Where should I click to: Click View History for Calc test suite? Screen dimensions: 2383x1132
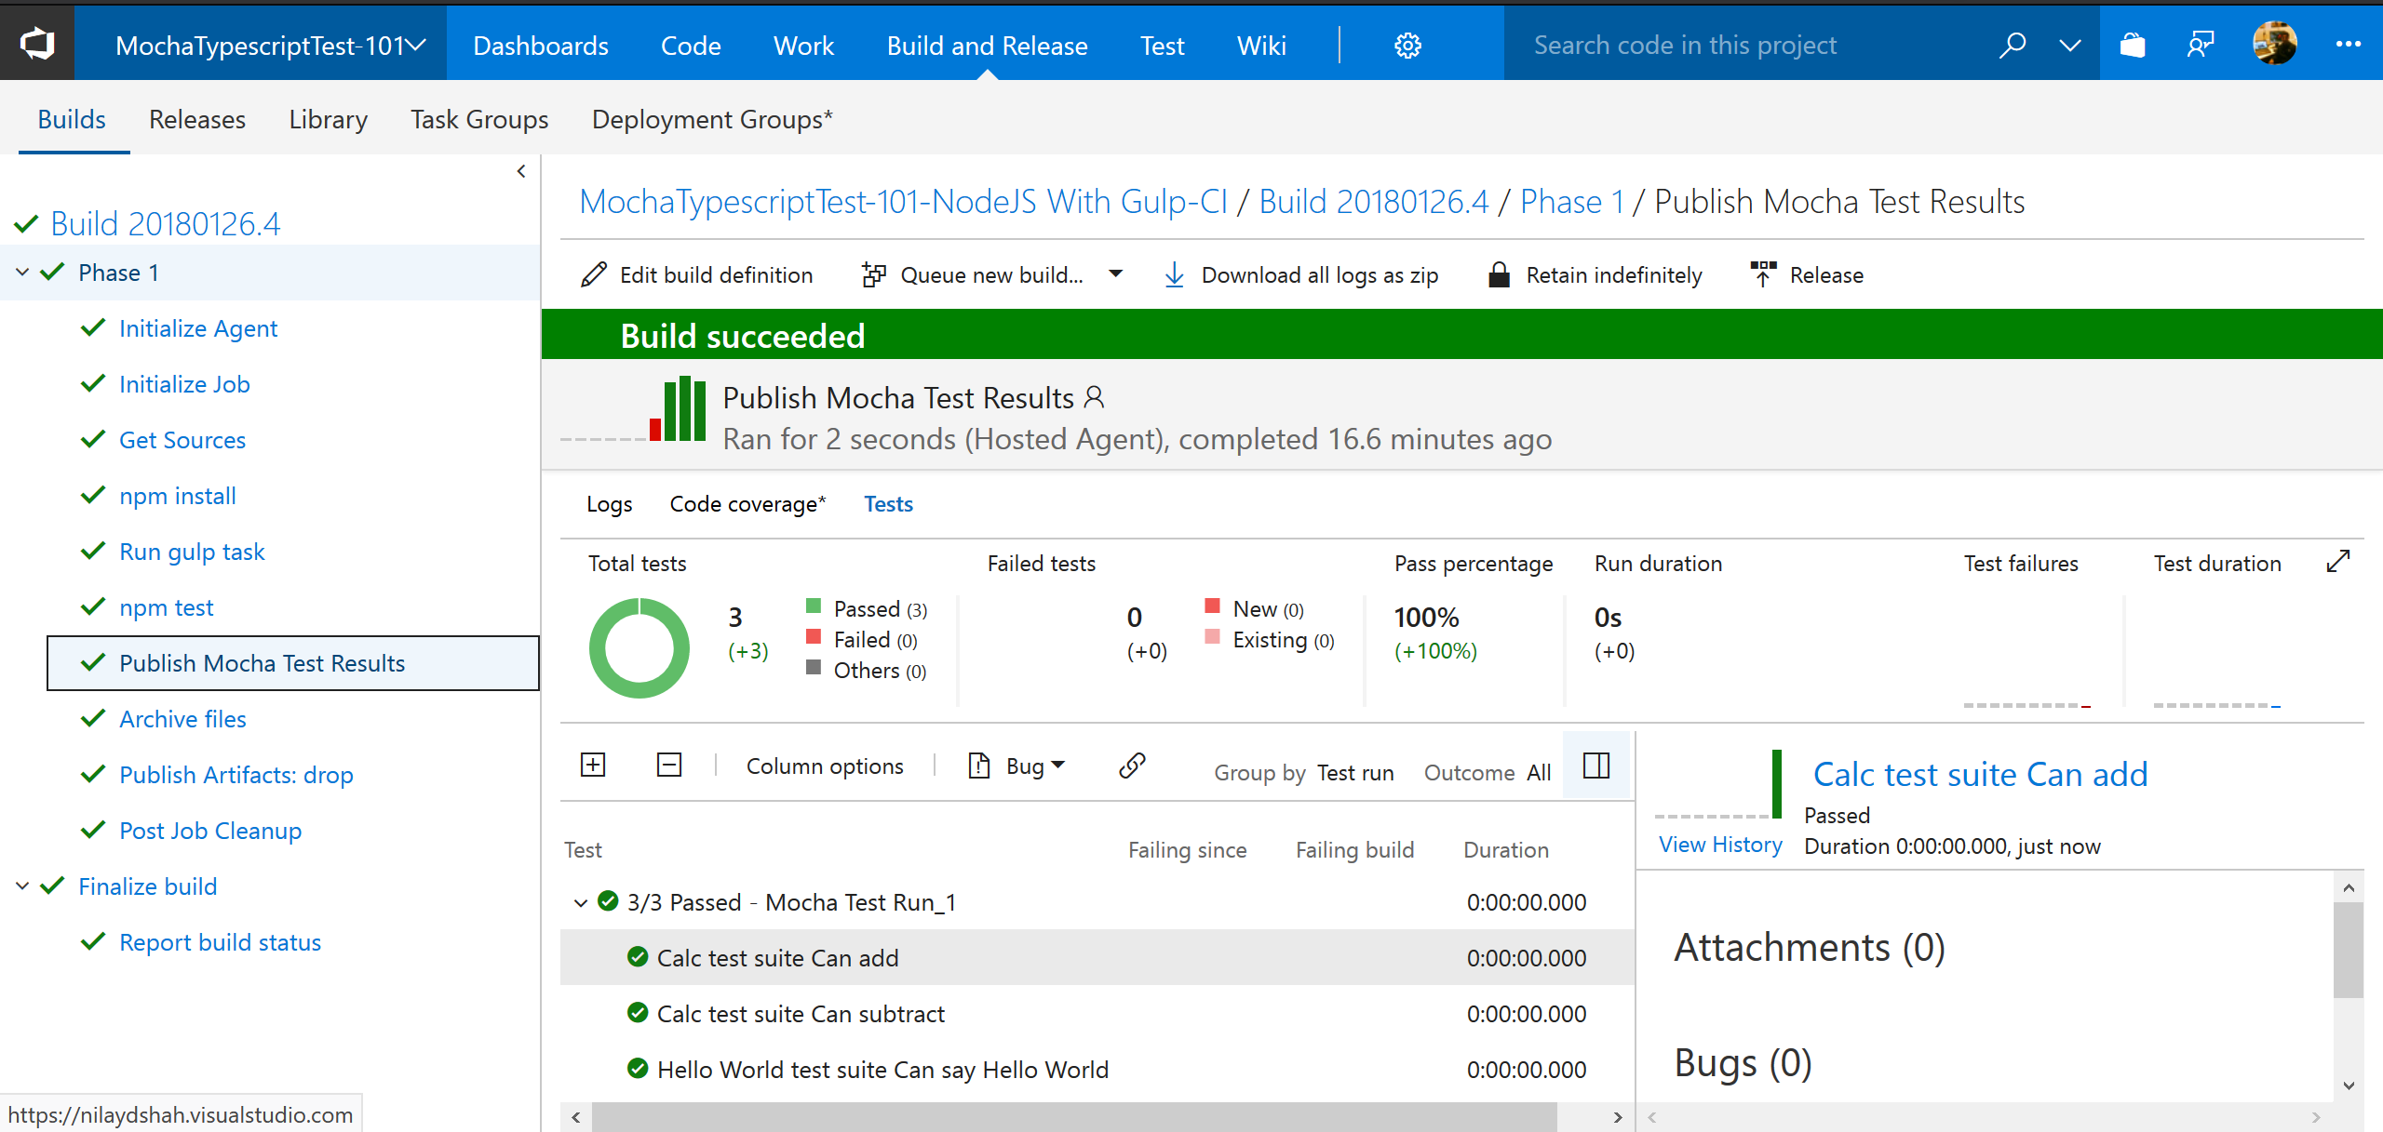[x=1715, y=846]
